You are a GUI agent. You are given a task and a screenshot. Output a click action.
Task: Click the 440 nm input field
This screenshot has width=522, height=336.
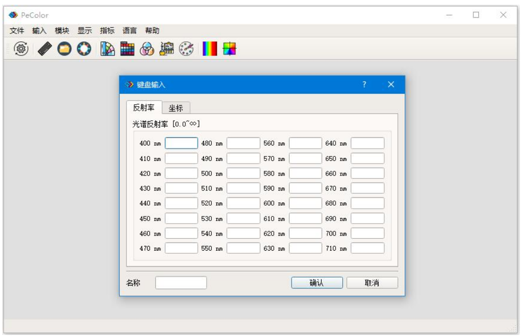(181, 203)
